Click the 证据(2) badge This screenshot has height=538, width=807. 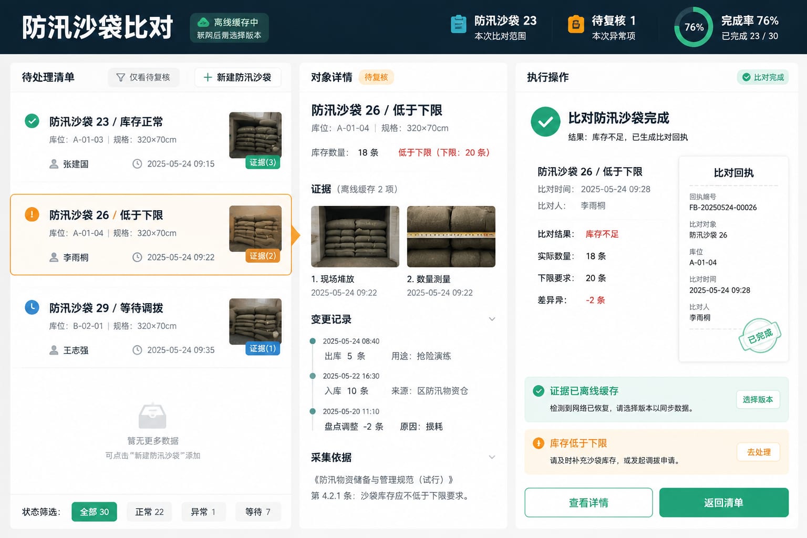pyautogui.click(x=263, y=256)
